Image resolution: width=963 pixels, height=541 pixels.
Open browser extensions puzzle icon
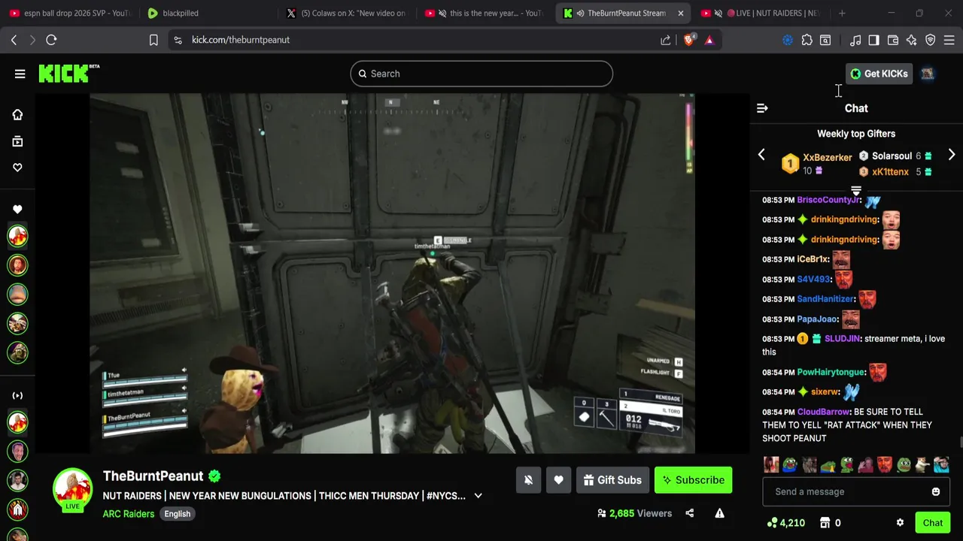pyautogui.click(x=807, y=40)
